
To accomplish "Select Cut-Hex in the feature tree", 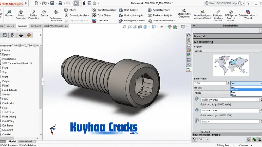I will tap(7, 134).
